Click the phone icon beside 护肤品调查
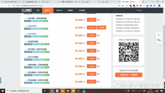The height and width of the screenshot is (93, 165). pos(26,80)
